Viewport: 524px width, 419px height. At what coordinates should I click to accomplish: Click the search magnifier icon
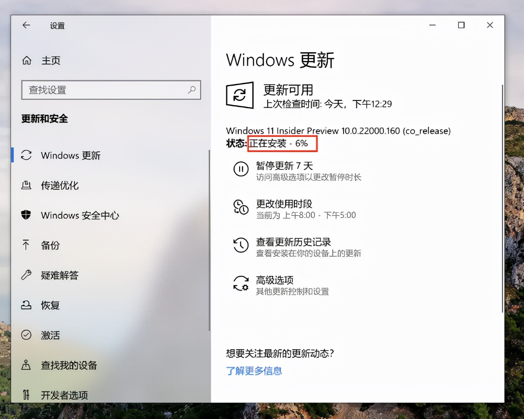pyautogui.click(x=192, y=90)
